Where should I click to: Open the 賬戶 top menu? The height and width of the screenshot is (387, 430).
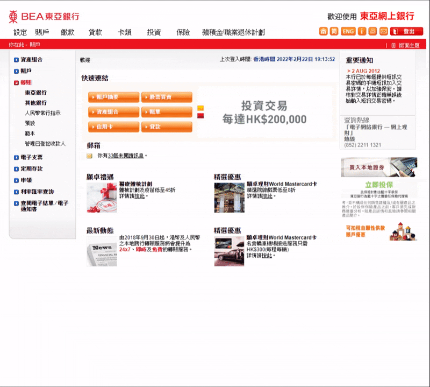coord(42,32)
